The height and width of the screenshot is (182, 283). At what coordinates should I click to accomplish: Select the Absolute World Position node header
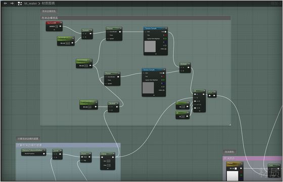click(33, 150)
